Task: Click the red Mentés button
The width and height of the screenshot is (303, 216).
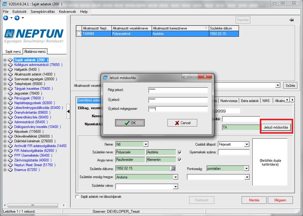Action: tap(254, 200)
